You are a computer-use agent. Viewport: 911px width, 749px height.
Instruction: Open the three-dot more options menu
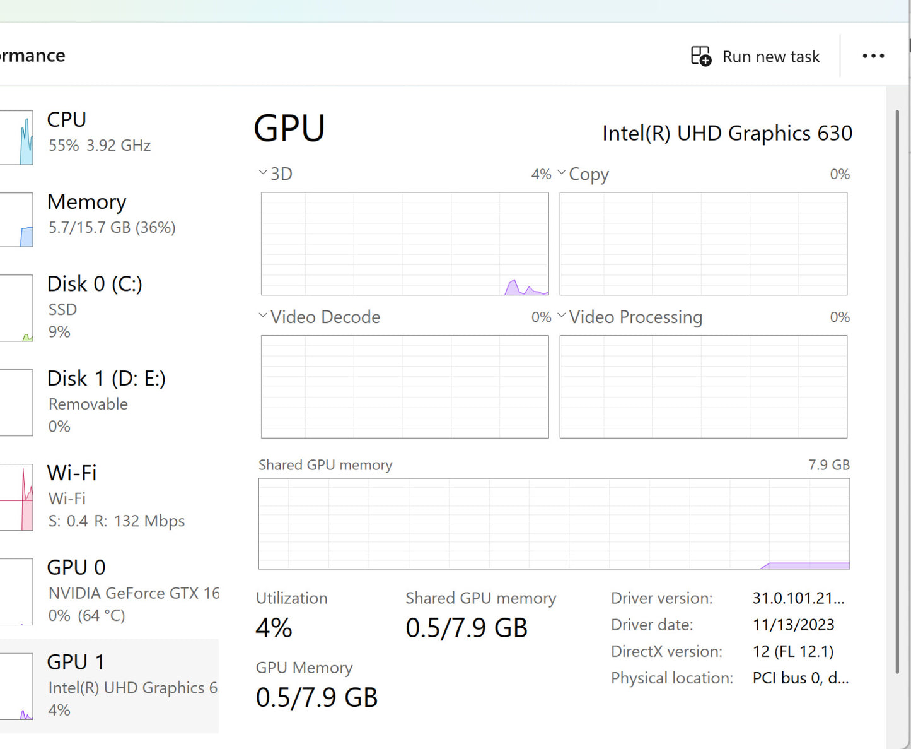[873, 56]
